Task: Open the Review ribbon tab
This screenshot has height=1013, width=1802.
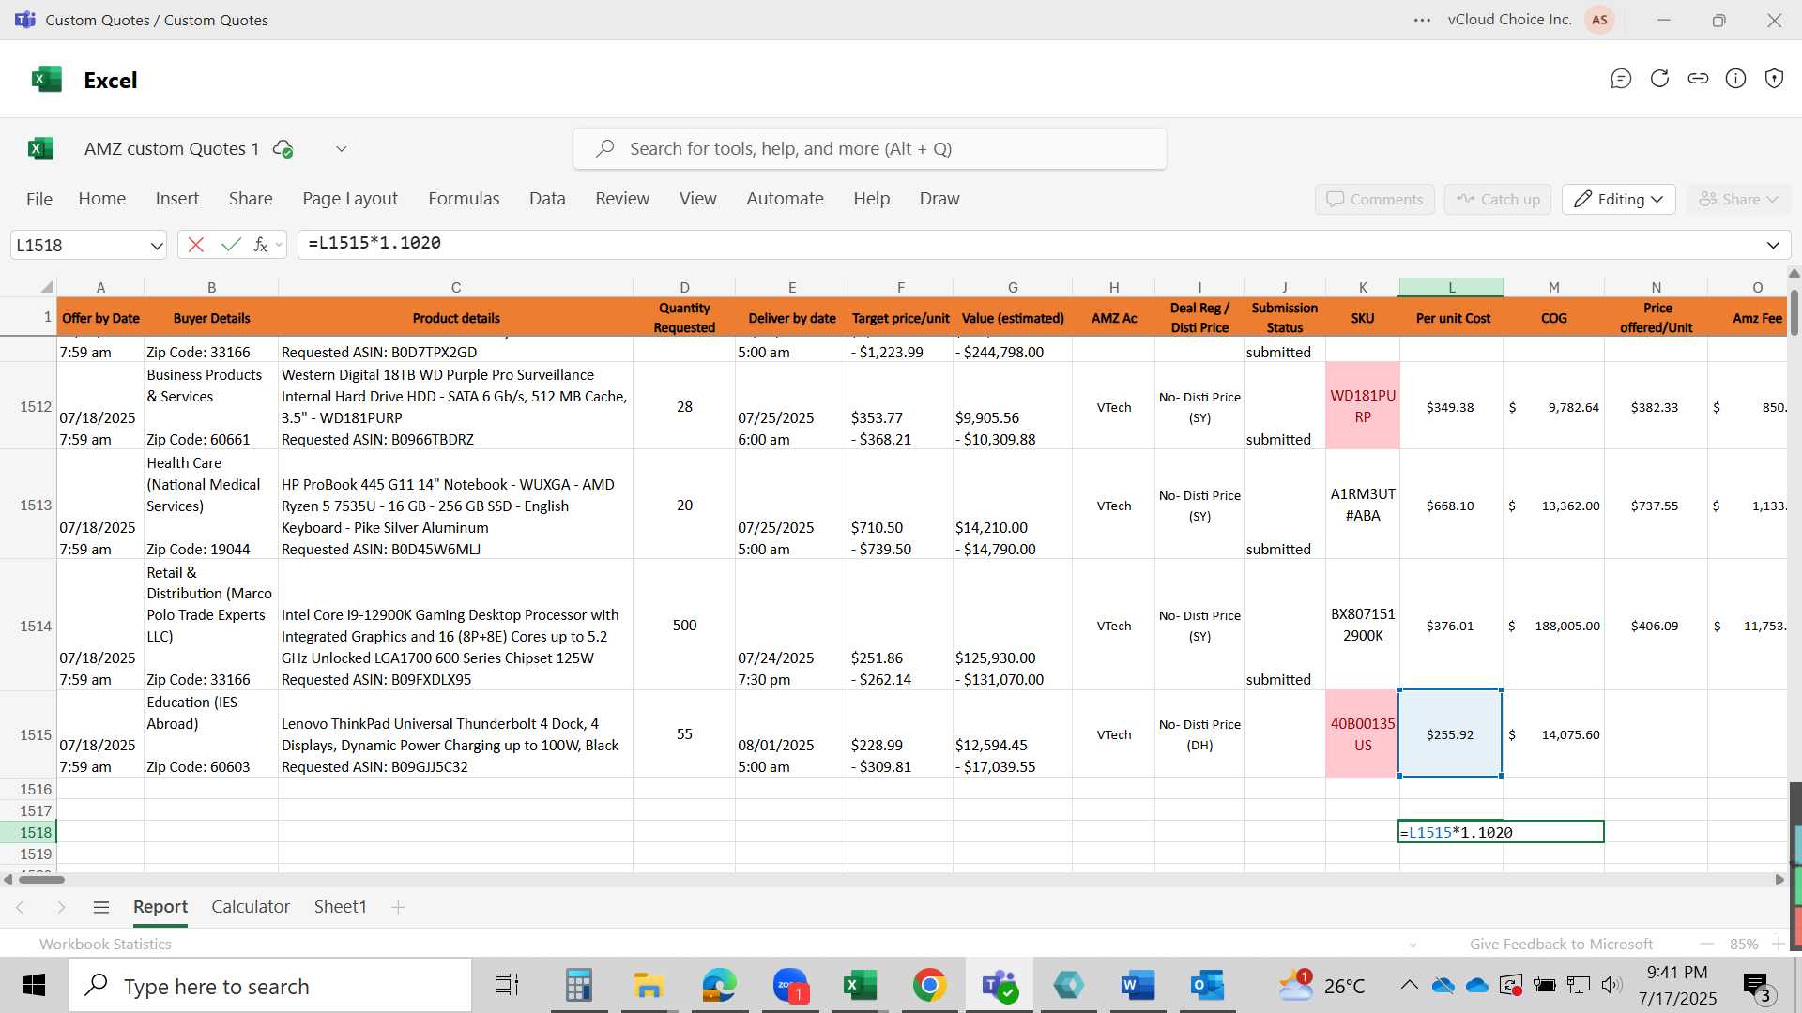Action: pos(622,199)
